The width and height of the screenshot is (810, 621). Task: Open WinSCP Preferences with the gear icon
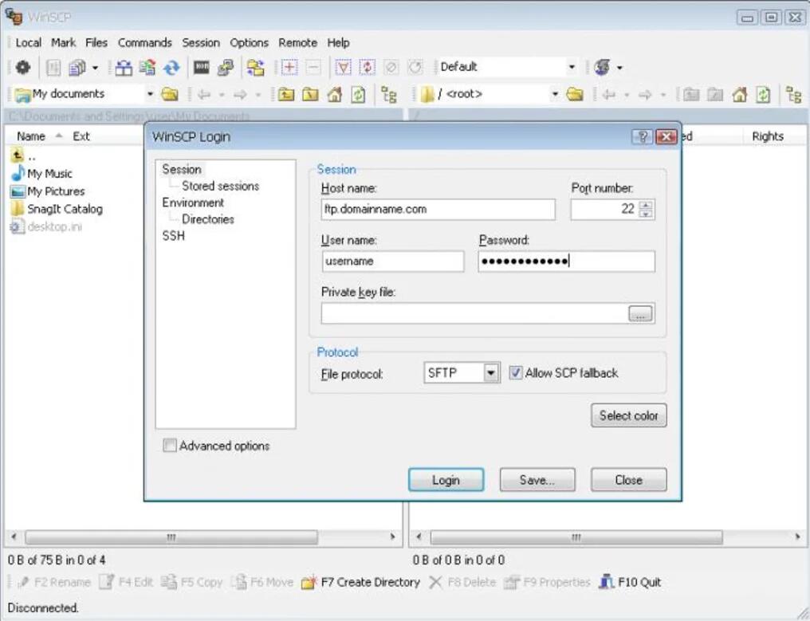[22, 67]
